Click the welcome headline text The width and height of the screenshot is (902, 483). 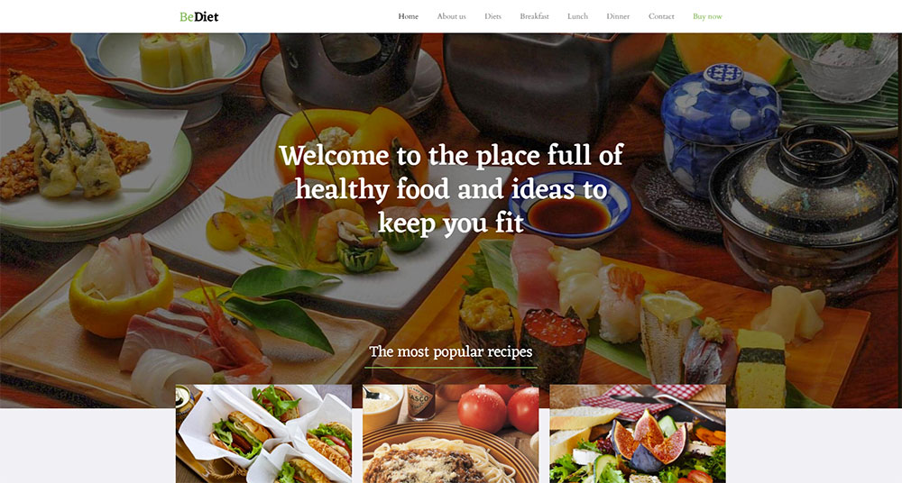pos(451,189)
